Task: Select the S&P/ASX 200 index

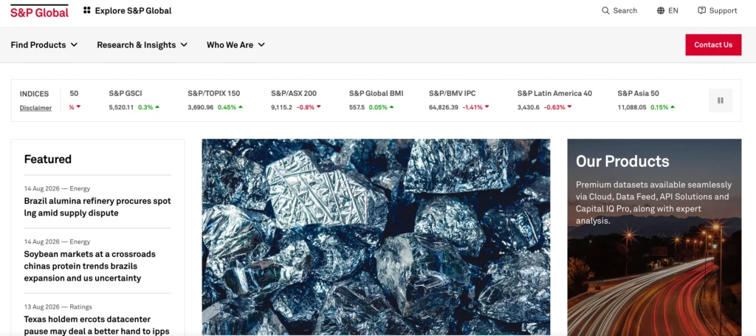Action: click(294, 94)
